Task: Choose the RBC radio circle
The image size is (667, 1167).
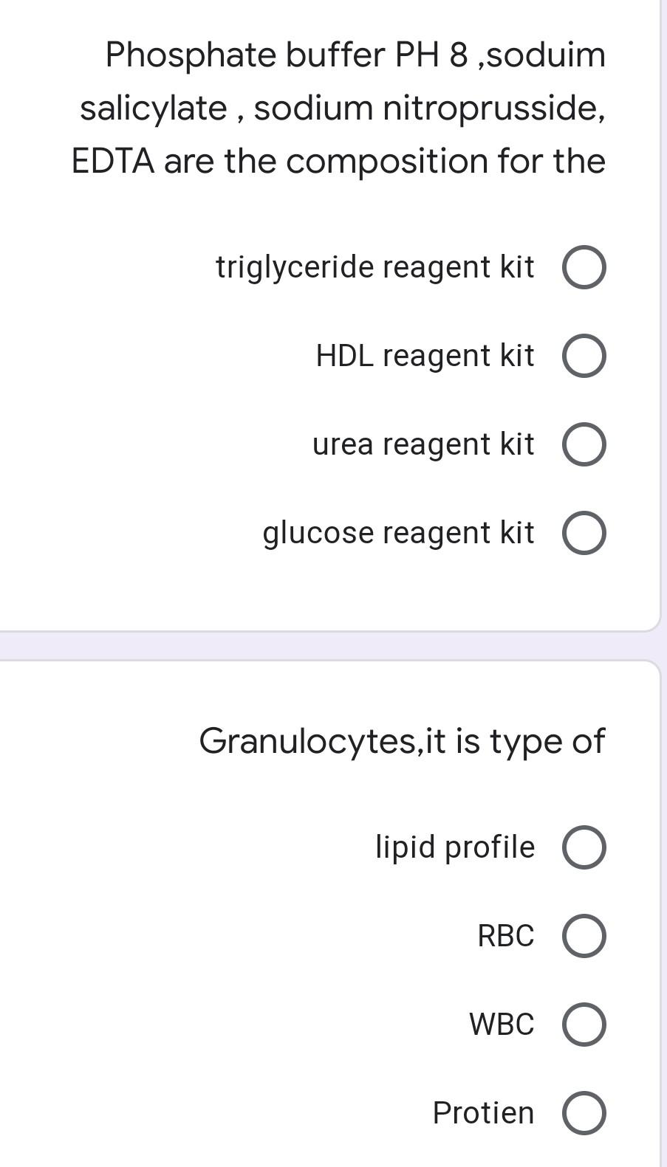Action: [584, 936]
